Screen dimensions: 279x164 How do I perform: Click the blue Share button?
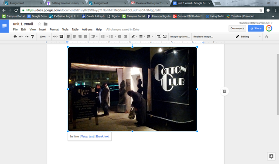point(256,28)
